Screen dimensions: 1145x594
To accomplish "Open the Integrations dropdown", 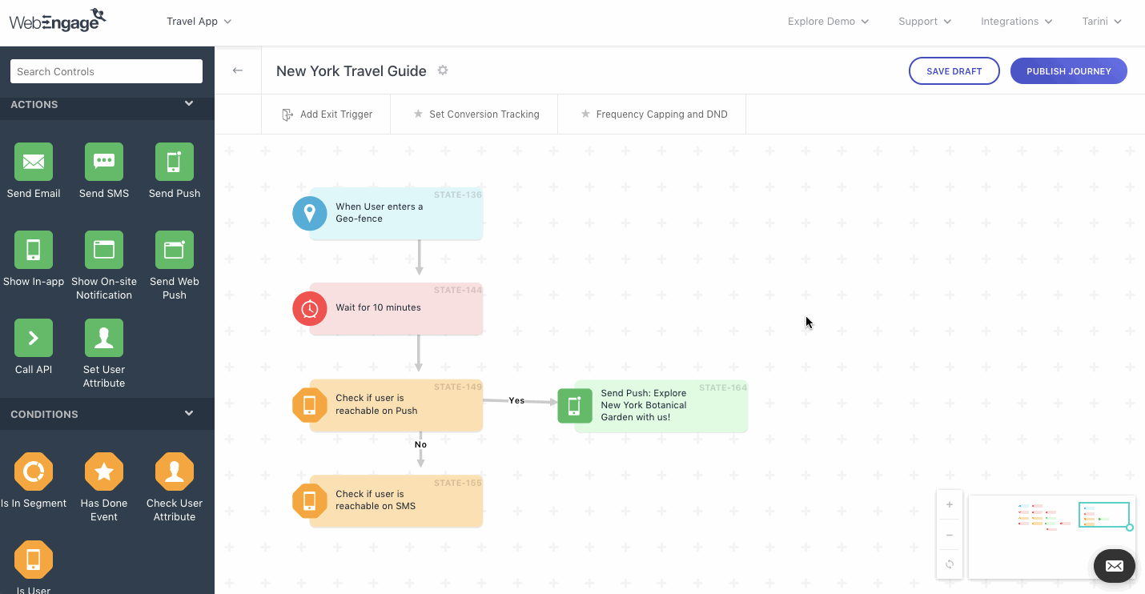I will (1015, 22).
